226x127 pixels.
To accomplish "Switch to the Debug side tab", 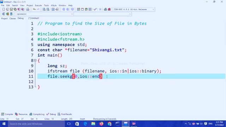I will [20, 18].
